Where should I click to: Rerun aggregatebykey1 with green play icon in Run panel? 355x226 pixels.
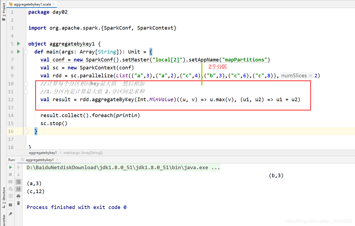(10, 167)
